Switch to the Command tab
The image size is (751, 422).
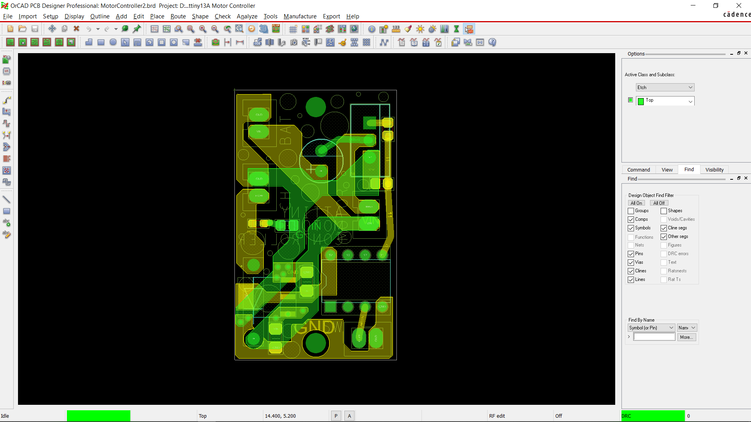[x=638, y=170]
